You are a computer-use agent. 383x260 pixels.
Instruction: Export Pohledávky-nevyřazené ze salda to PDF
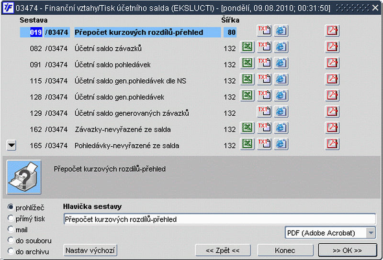[332, 144]
